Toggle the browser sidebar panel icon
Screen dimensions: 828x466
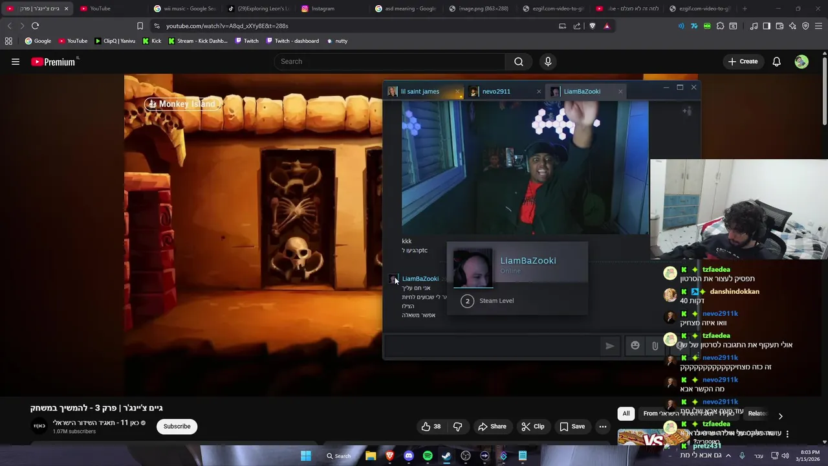pyautogui.click(x=767, y=26)
